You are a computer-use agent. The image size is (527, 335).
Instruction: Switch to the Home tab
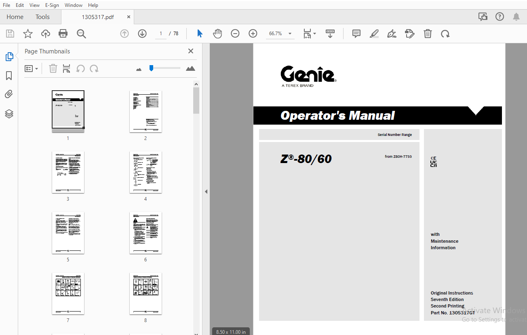tap(15, 17)
